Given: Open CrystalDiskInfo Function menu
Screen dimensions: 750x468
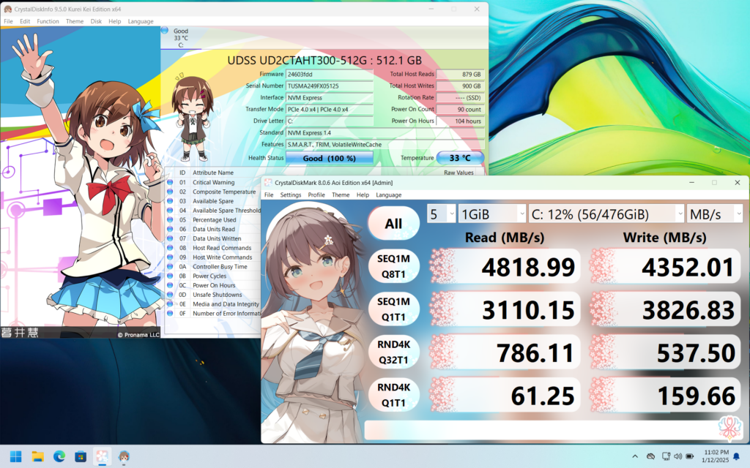Looking at the screenshot, I should [48, 21].
